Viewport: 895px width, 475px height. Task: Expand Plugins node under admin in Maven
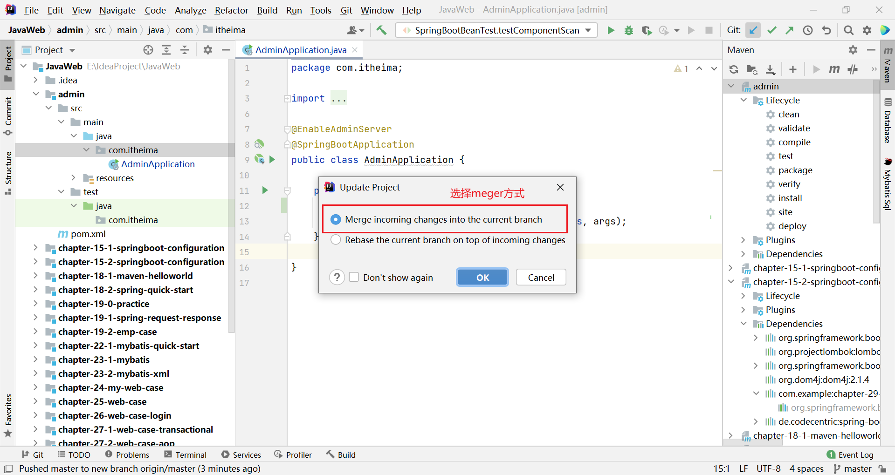tap(743, 240)
